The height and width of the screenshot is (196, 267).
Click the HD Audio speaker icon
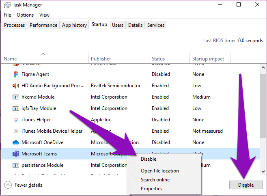16,86
